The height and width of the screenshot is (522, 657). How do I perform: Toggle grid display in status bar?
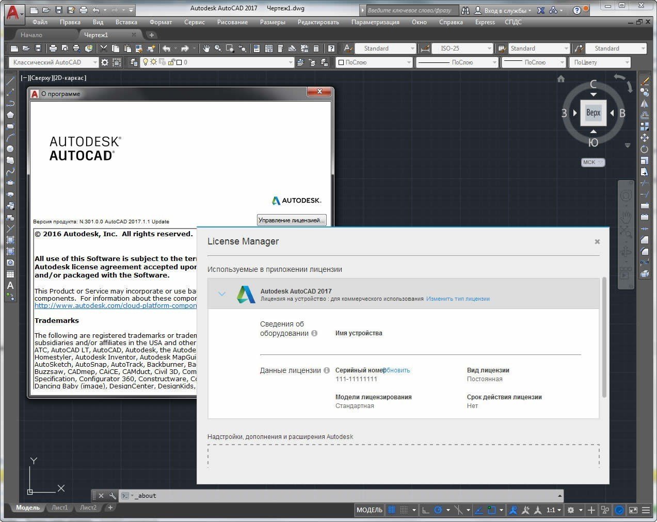392,510
